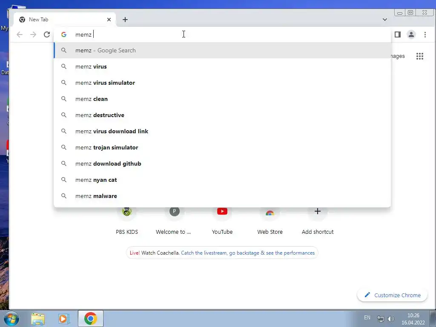Reload the page with the refresh icon

(47, 34)
